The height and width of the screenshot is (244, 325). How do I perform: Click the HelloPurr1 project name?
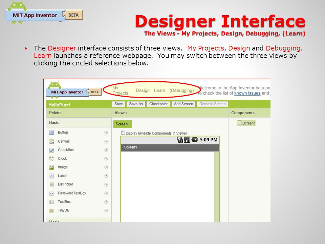[60, 105]
